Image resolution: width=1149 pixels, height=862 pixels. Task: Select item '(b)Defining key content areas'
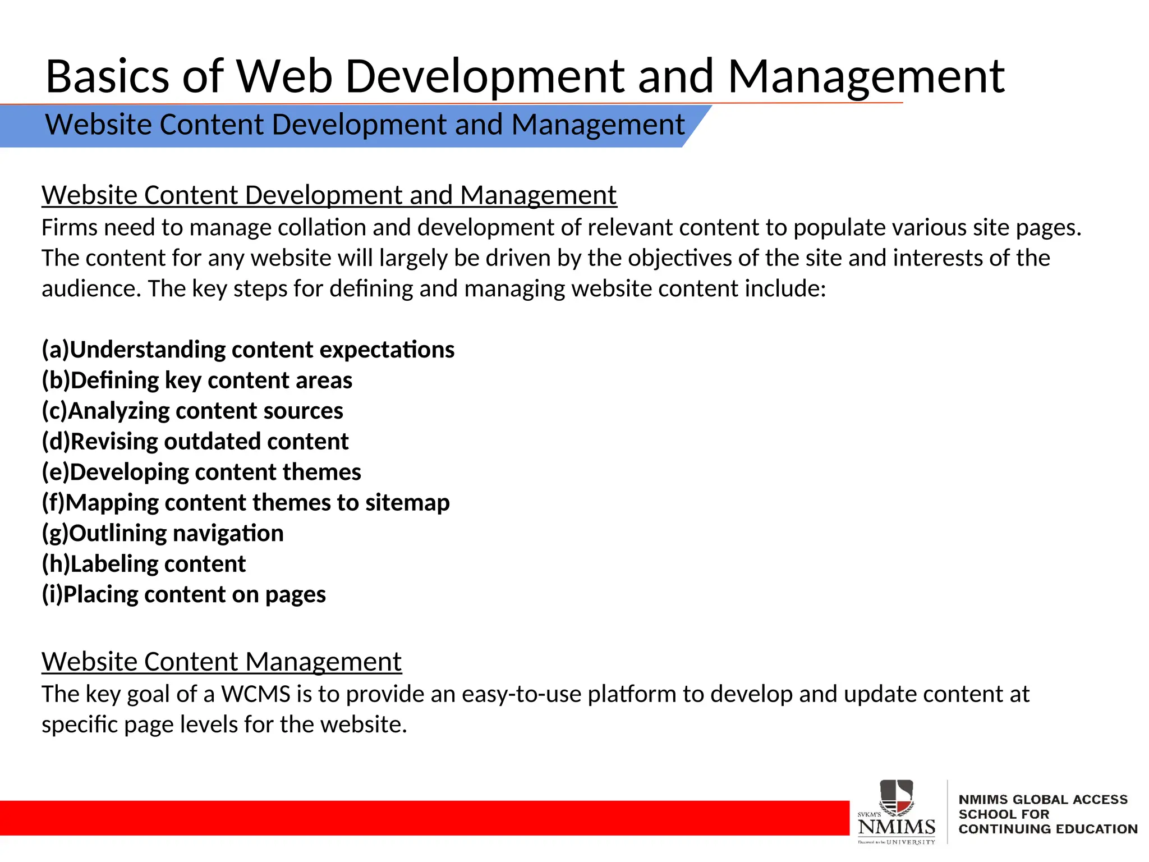point(197,380)
